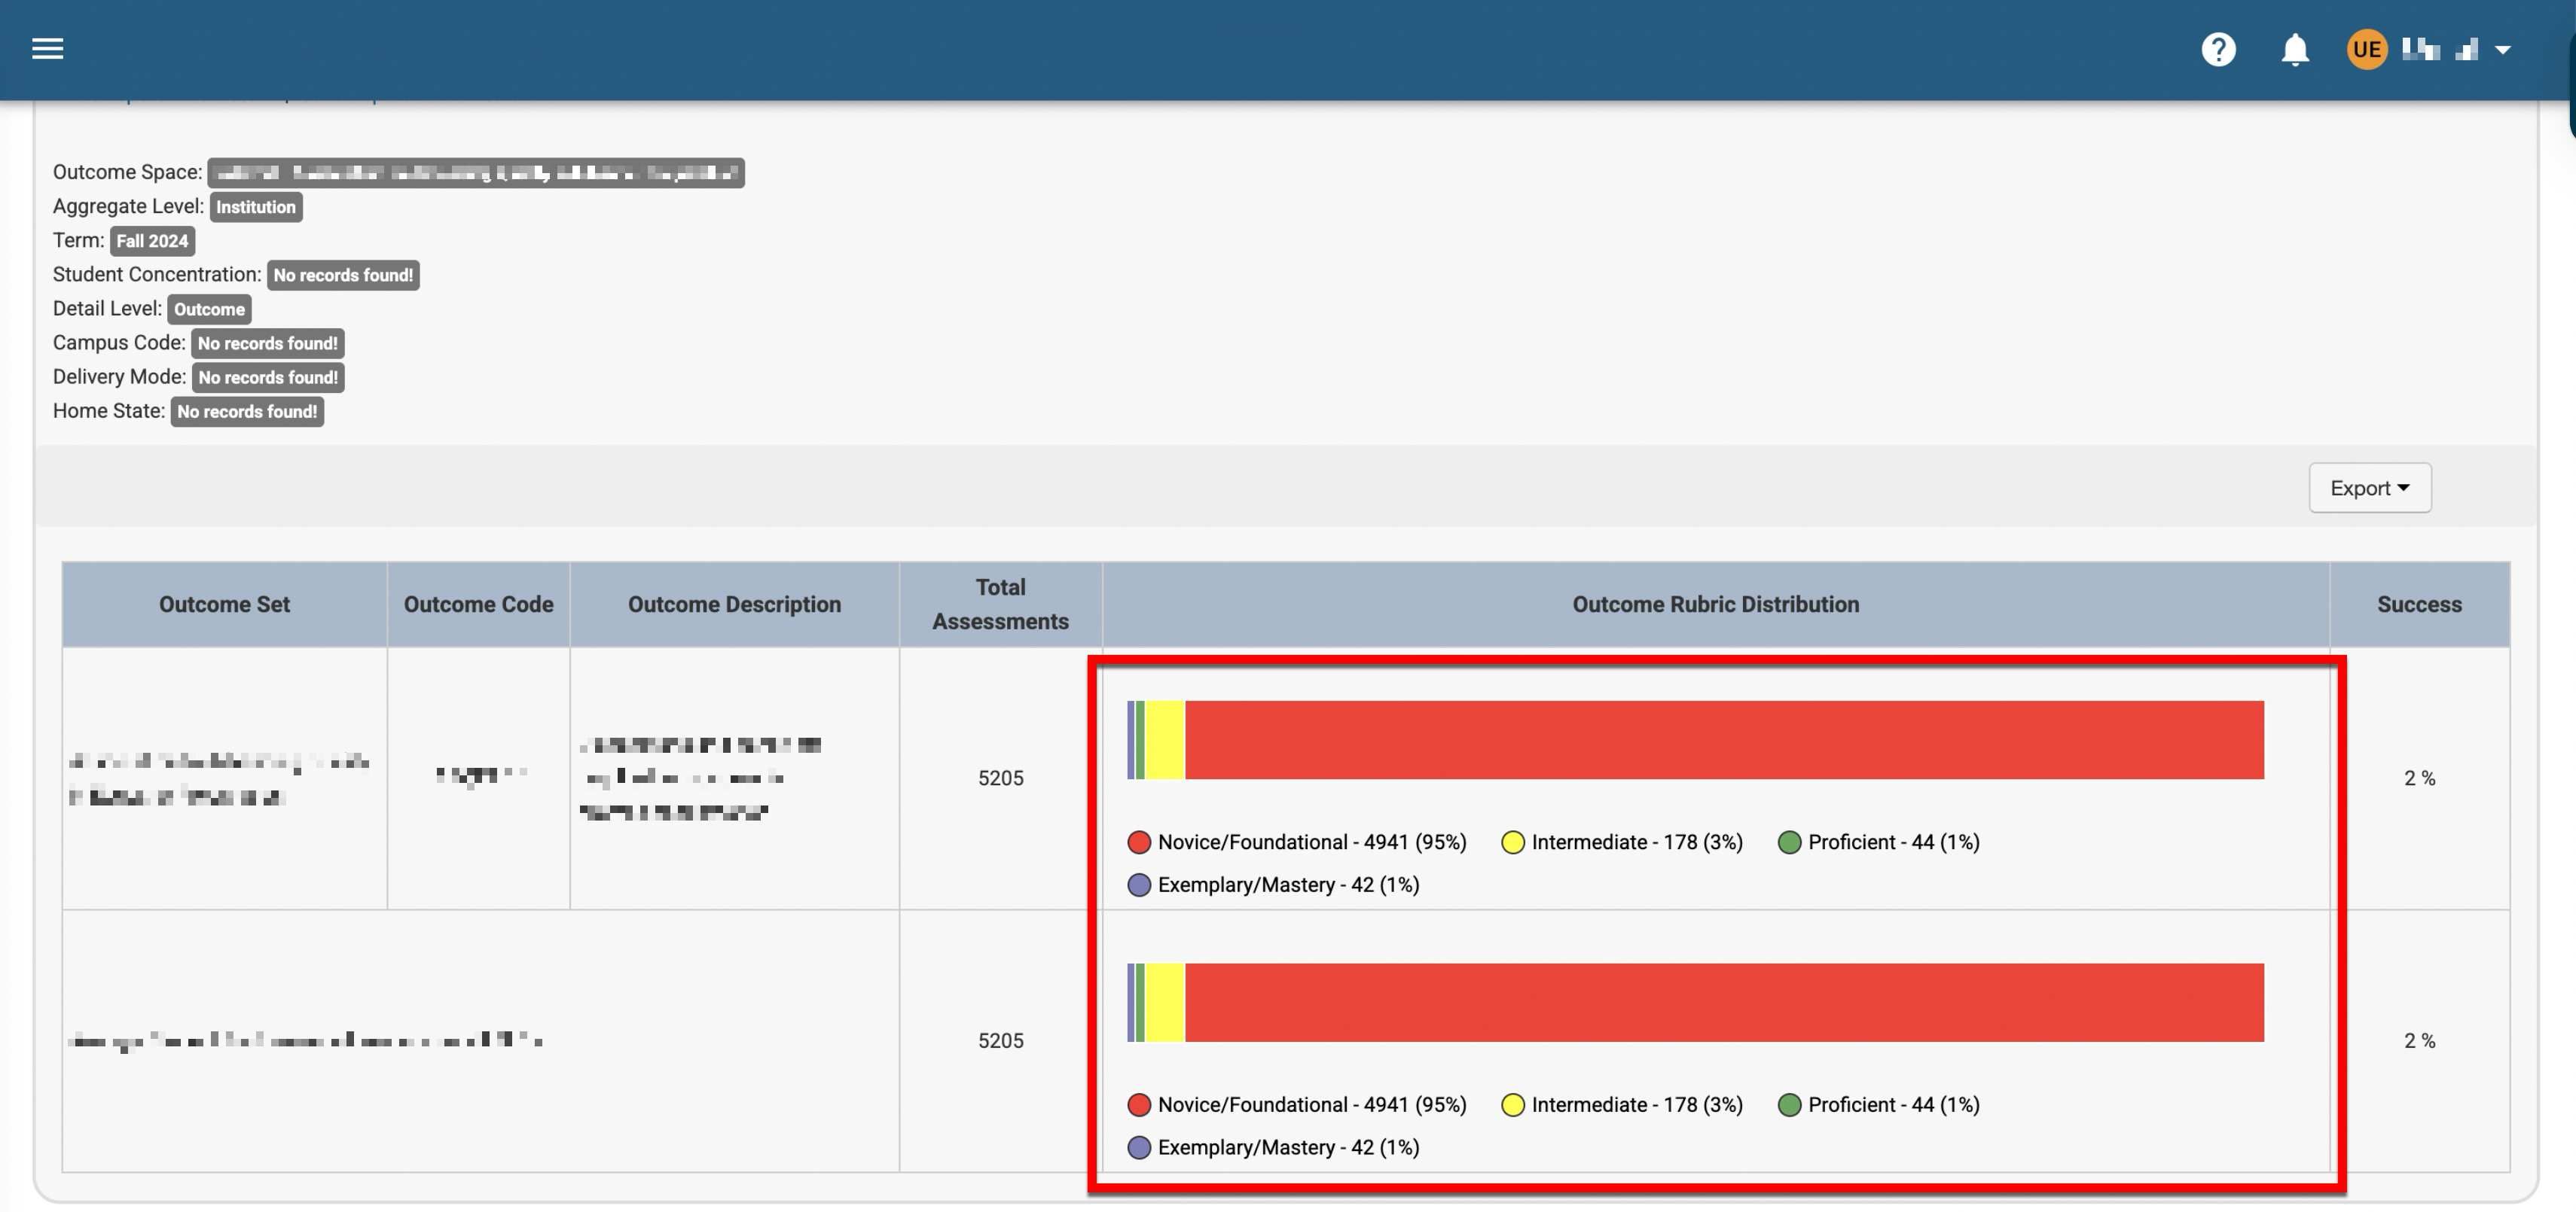Click the Outcome Space value tag
The width and height of the screenshot is (2576, 1212).
(475, 173)
